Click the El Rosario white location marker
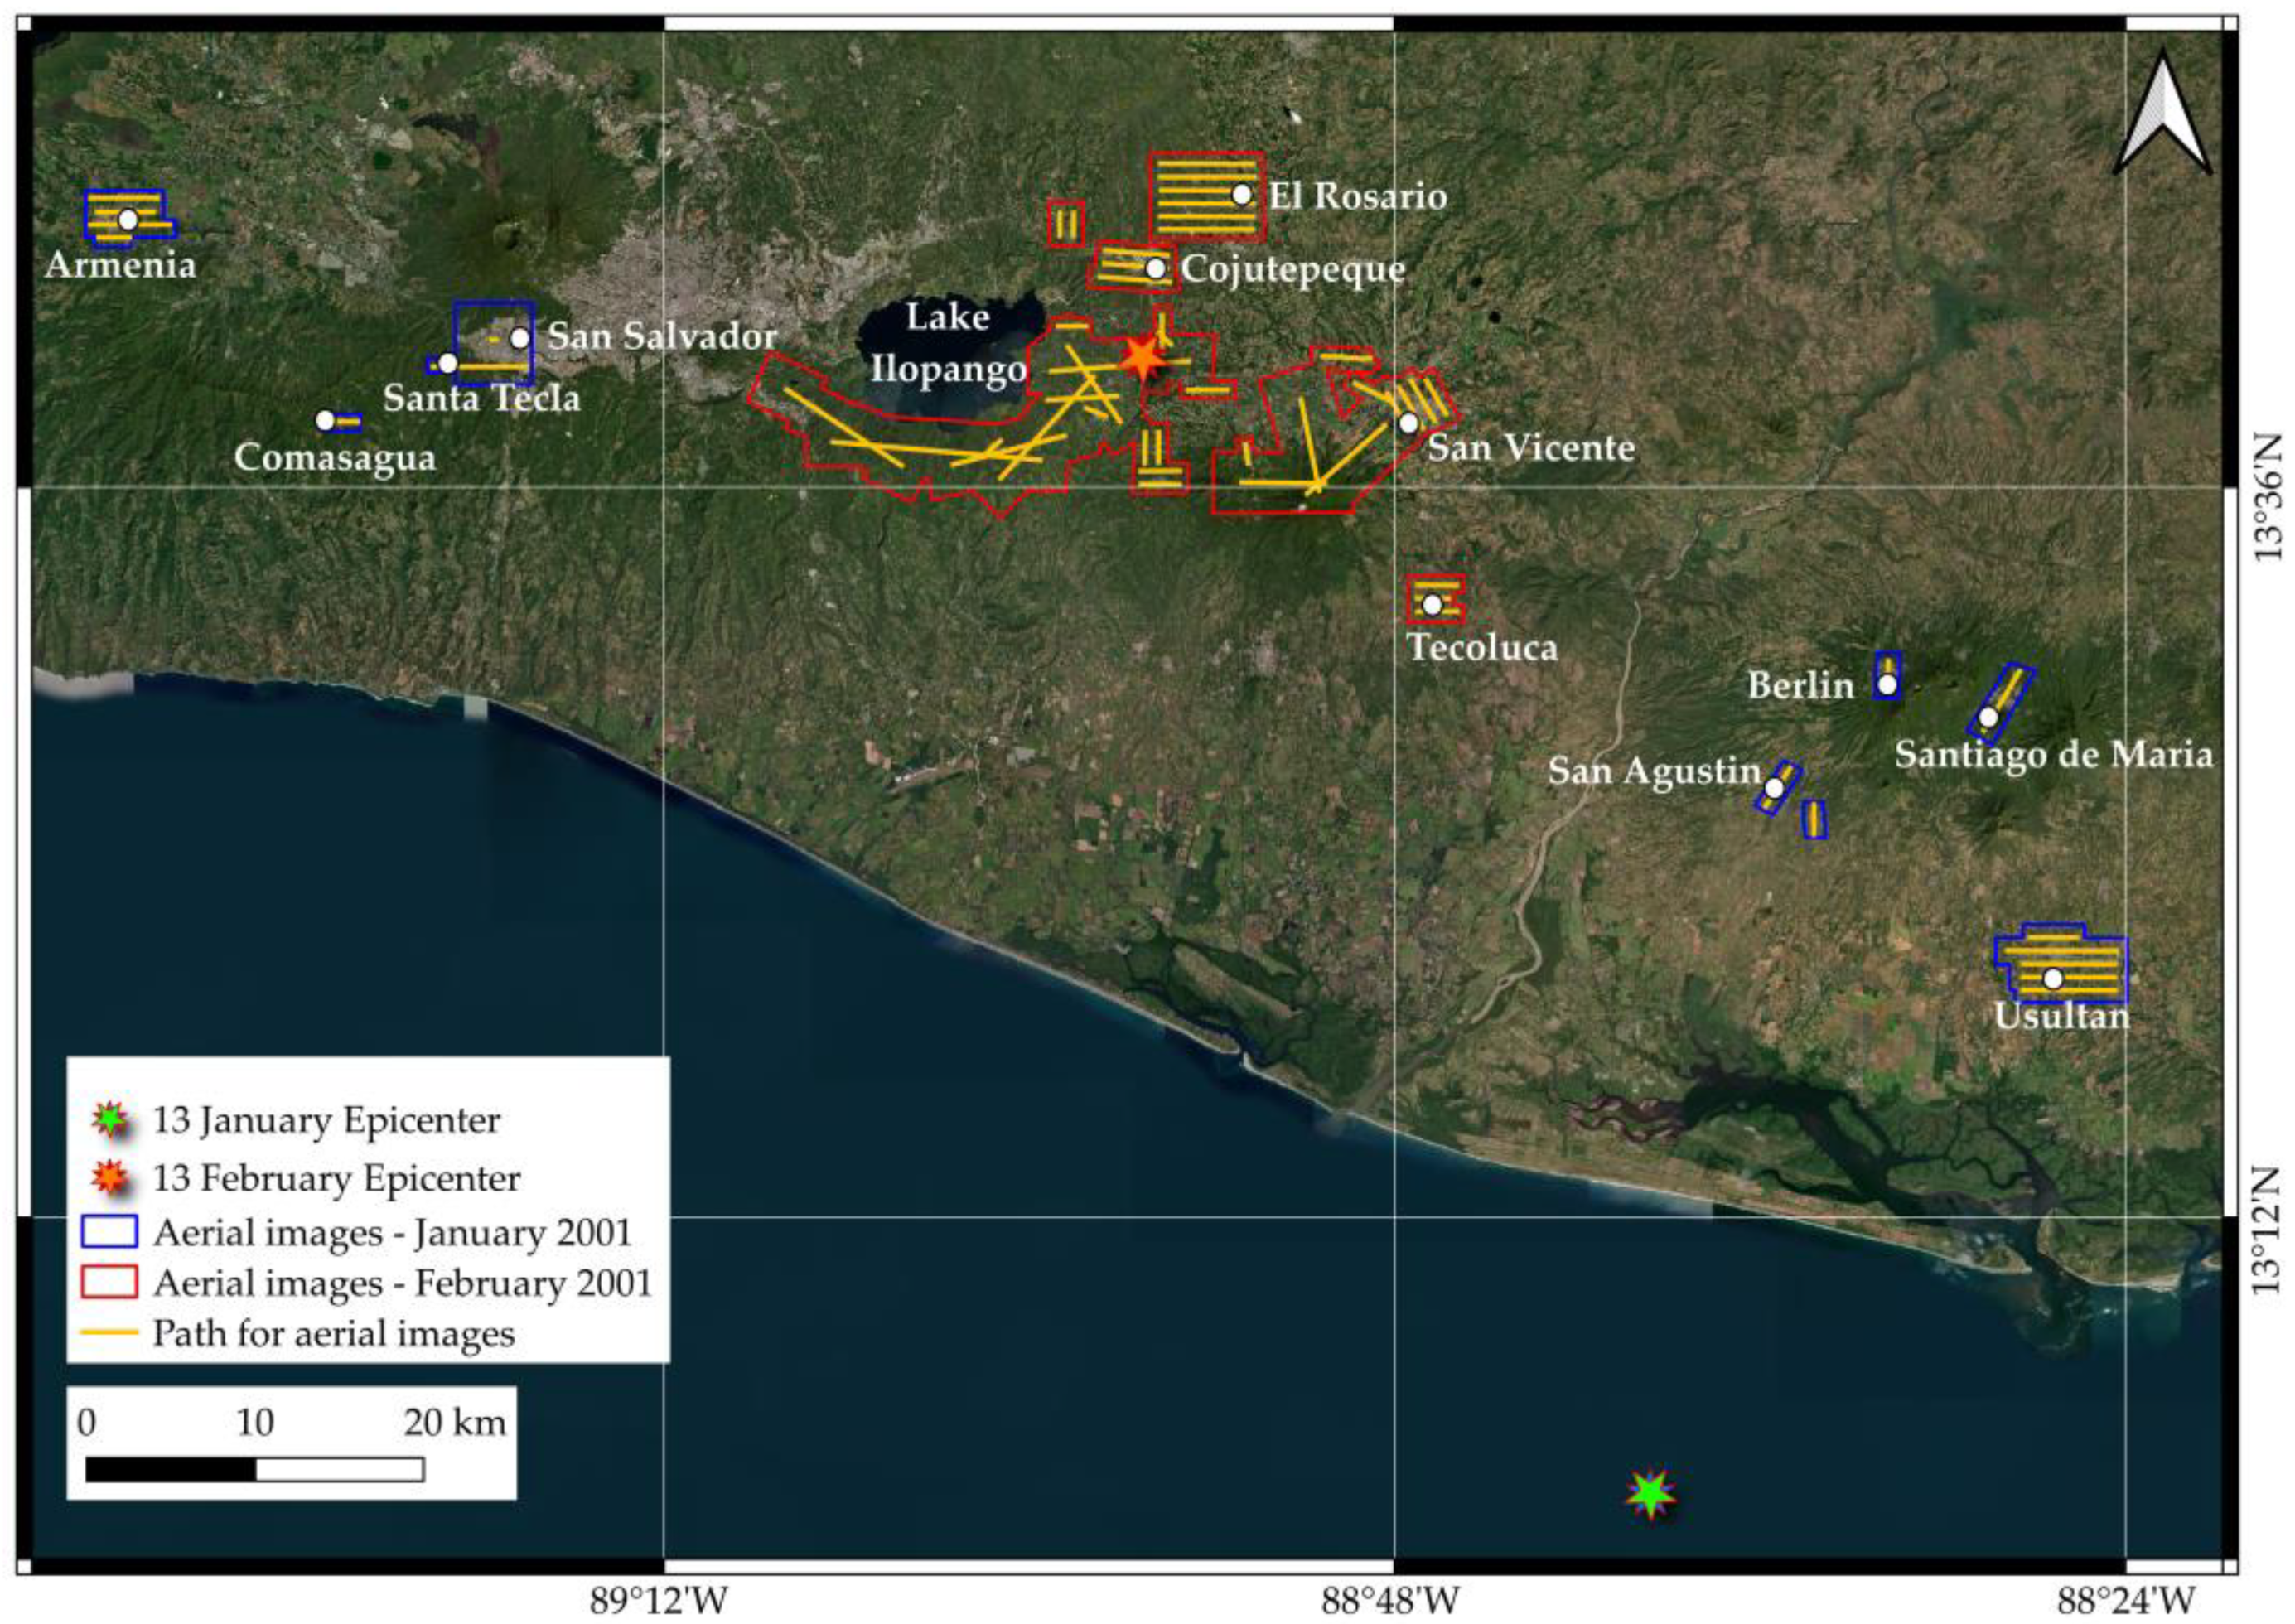The image size is (2295, 1624). 1242,194
